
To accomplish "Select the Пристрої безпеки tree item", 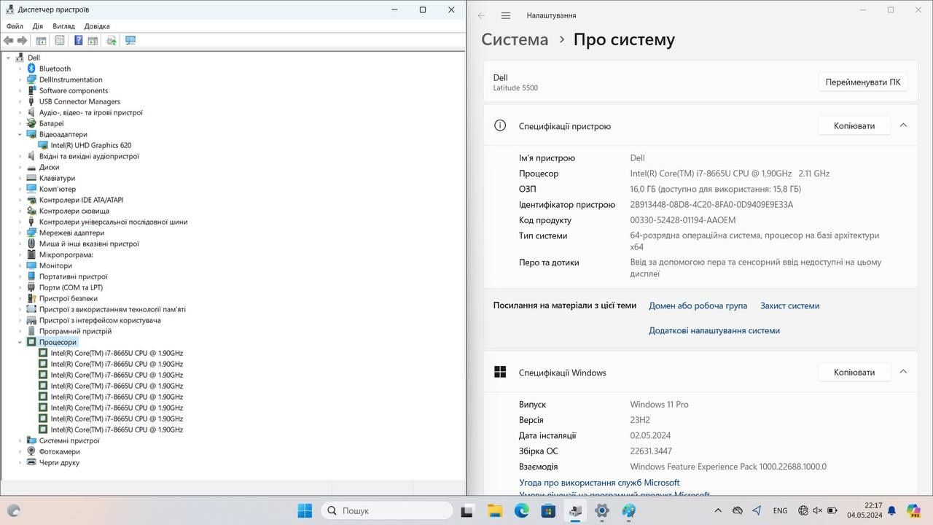I will 68,298.
